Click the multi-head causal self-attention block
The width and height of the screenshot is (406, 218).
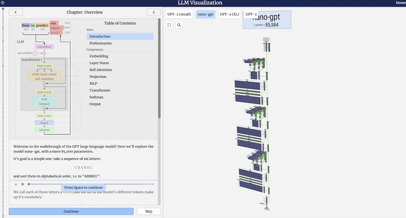click(44, 76)
